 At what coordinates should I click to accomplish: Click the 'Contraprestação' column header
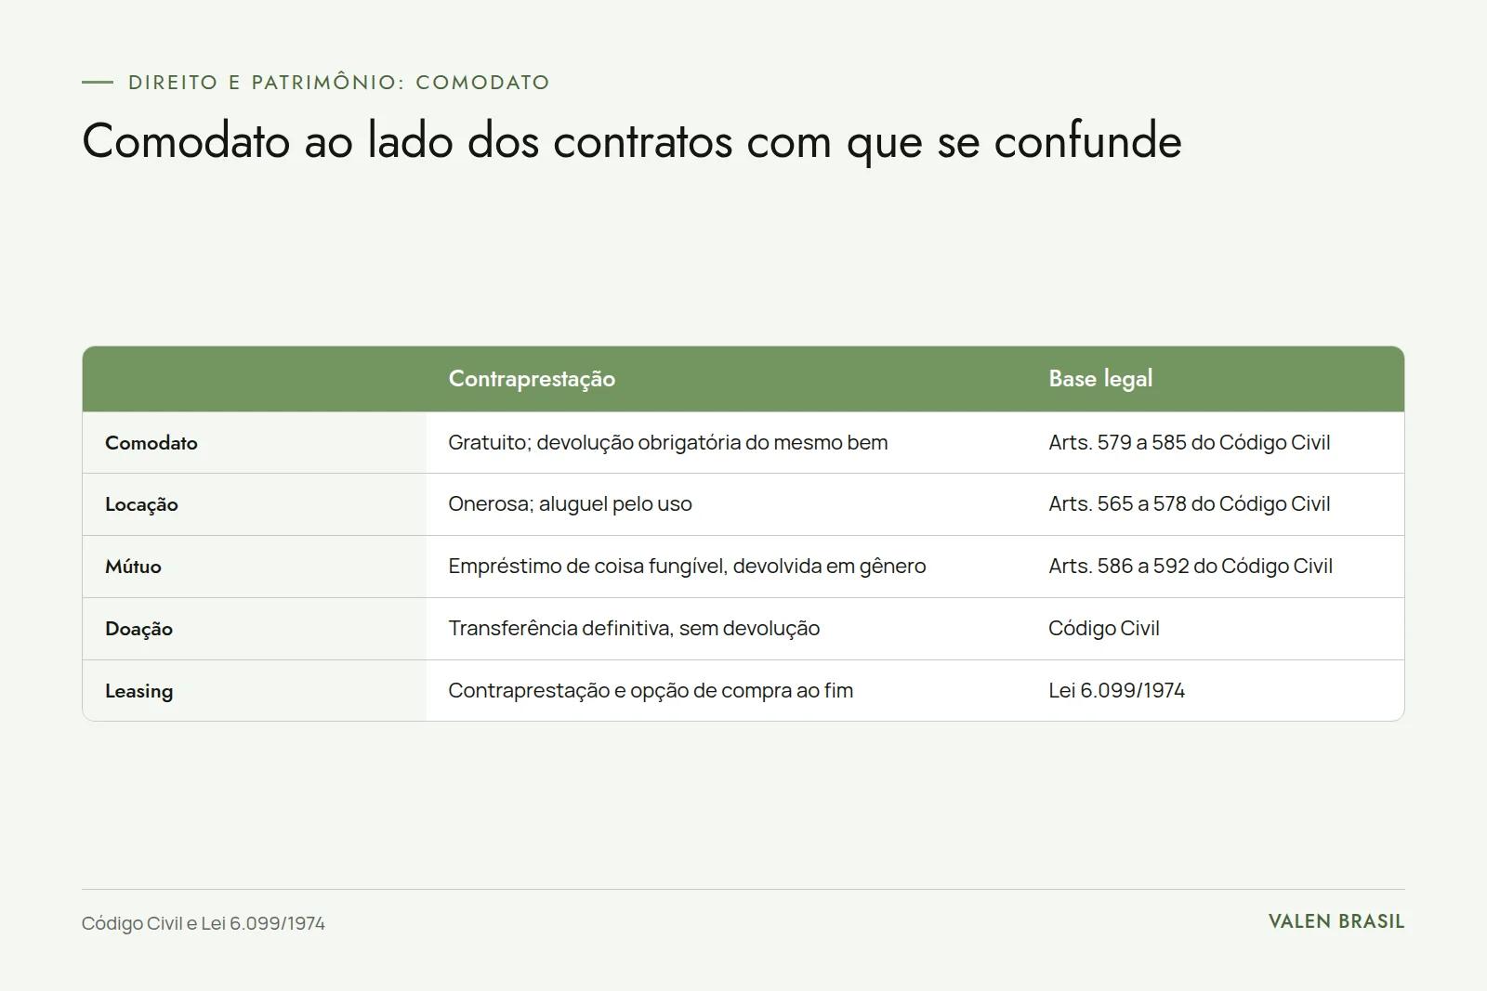(532, 379)
